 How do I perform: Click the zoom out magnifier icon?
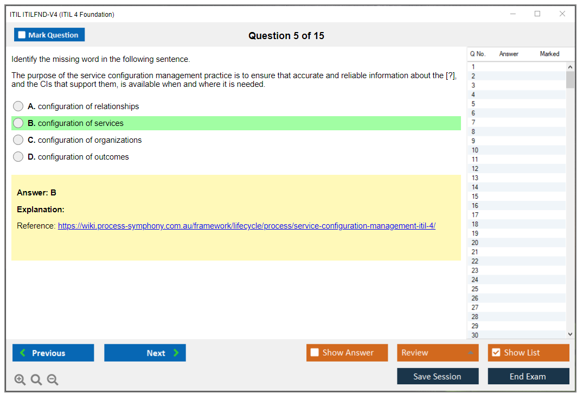pos(53,380)
